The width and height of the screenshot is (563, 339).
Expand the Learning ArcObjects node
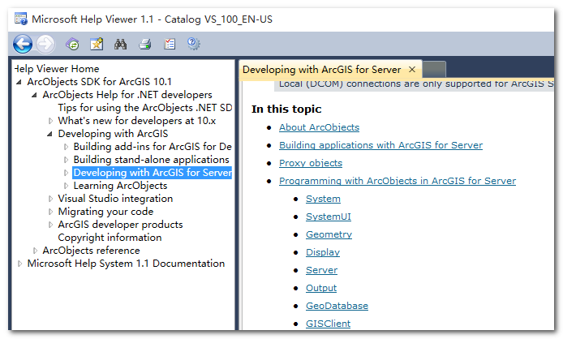66,186
